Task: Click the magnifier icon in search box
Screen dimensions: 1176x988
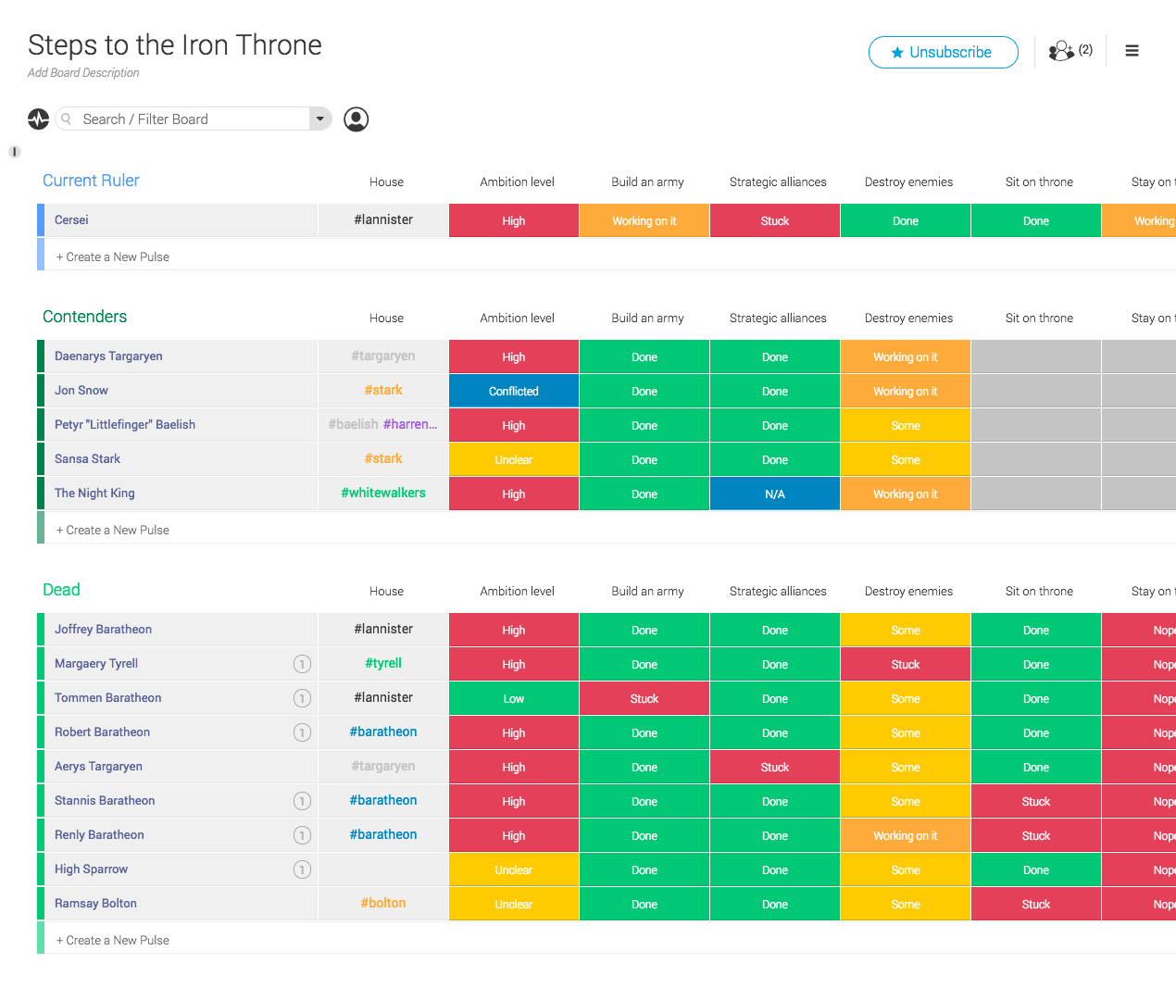Action: pos(67,119)
